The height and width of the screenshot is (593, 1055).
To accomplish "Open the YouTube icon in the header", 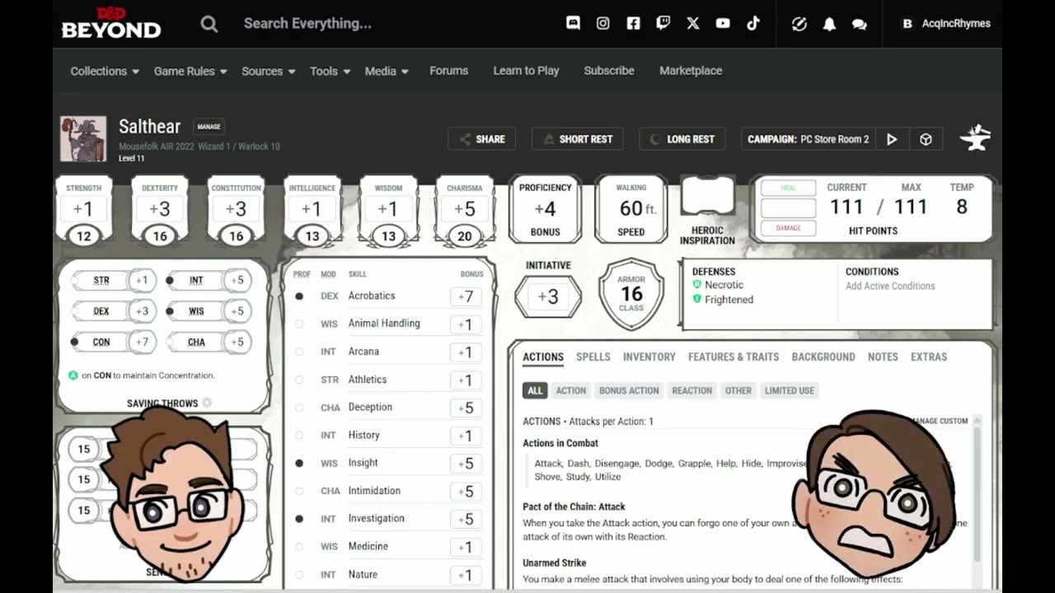I will [723, 24].
